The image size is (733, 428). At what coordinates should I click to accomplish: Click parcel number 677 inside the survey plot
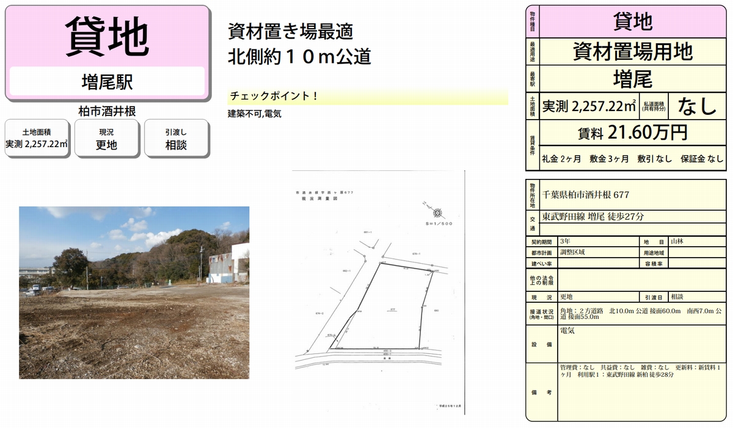point(393,310)
